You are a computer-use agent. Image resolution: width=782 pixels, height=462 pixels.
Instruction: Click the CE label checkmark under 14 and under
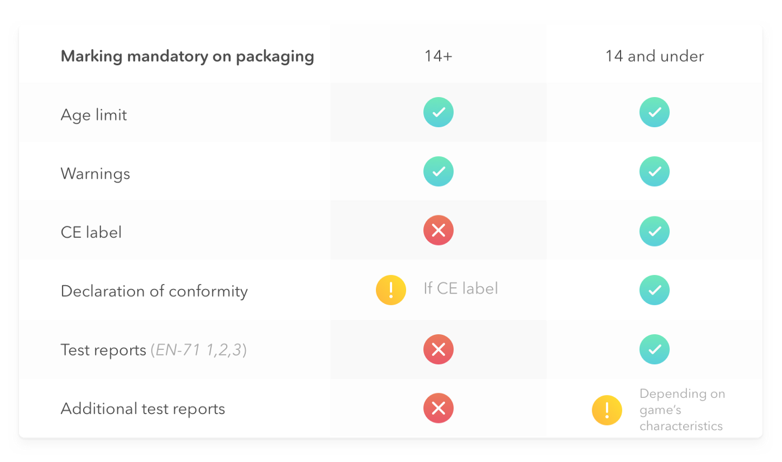tap(654, 230)
